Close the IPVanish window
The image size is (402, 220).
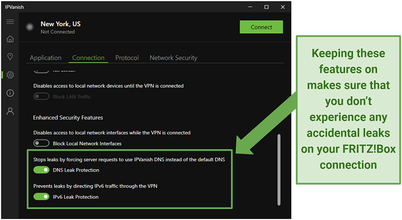coord(283,7)
